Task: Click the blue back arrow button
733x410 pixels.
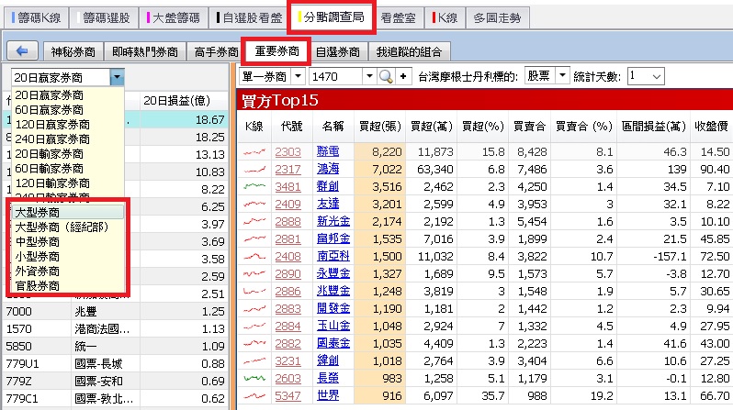Action: coord(22,50)
